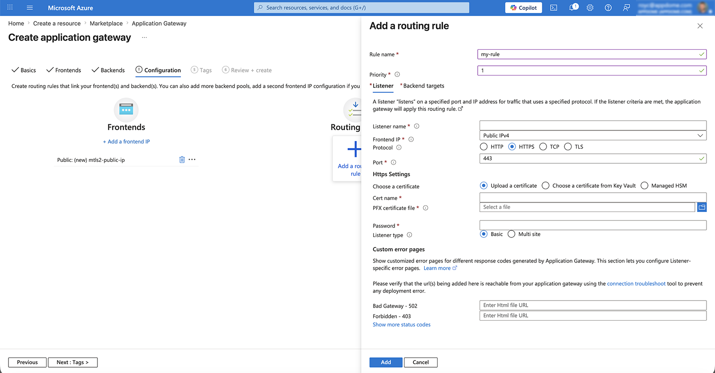Image resolution: width=715 pixels, height=373 pixels.
Task: Browse for a PFX file with folder icon
Action: click(702, 207)
